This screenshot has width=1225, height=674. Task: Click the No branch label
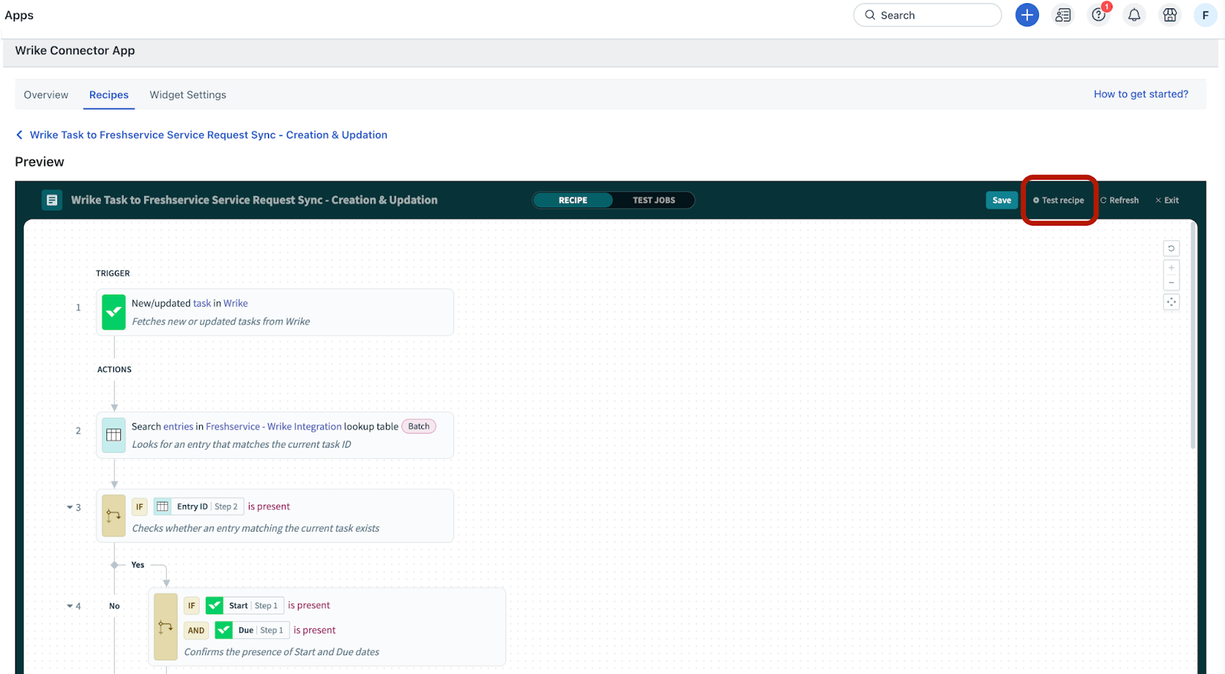tap(114, 606)
